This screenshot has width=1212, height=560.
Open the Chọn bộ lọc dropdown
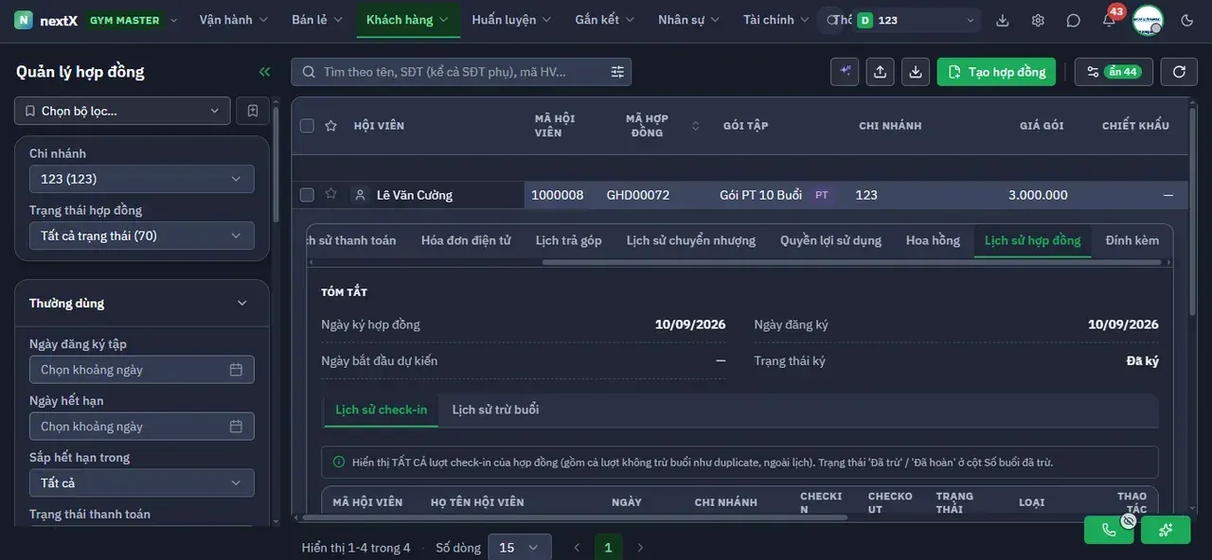coord(122,111)
